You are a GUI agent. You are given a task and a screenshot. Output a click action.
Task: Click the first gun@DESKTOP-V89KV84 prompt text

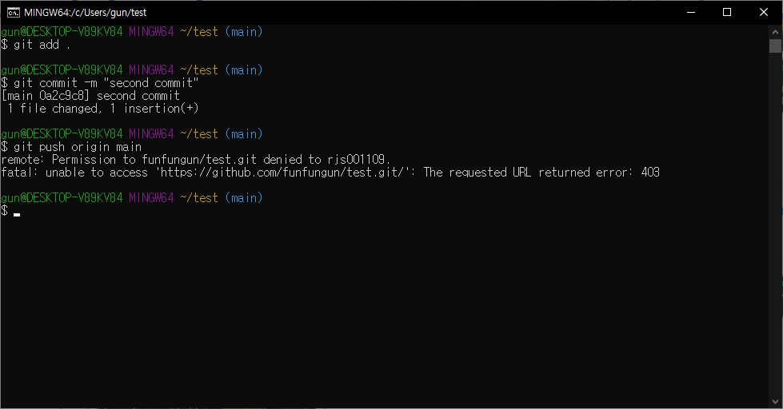point(62,32)
